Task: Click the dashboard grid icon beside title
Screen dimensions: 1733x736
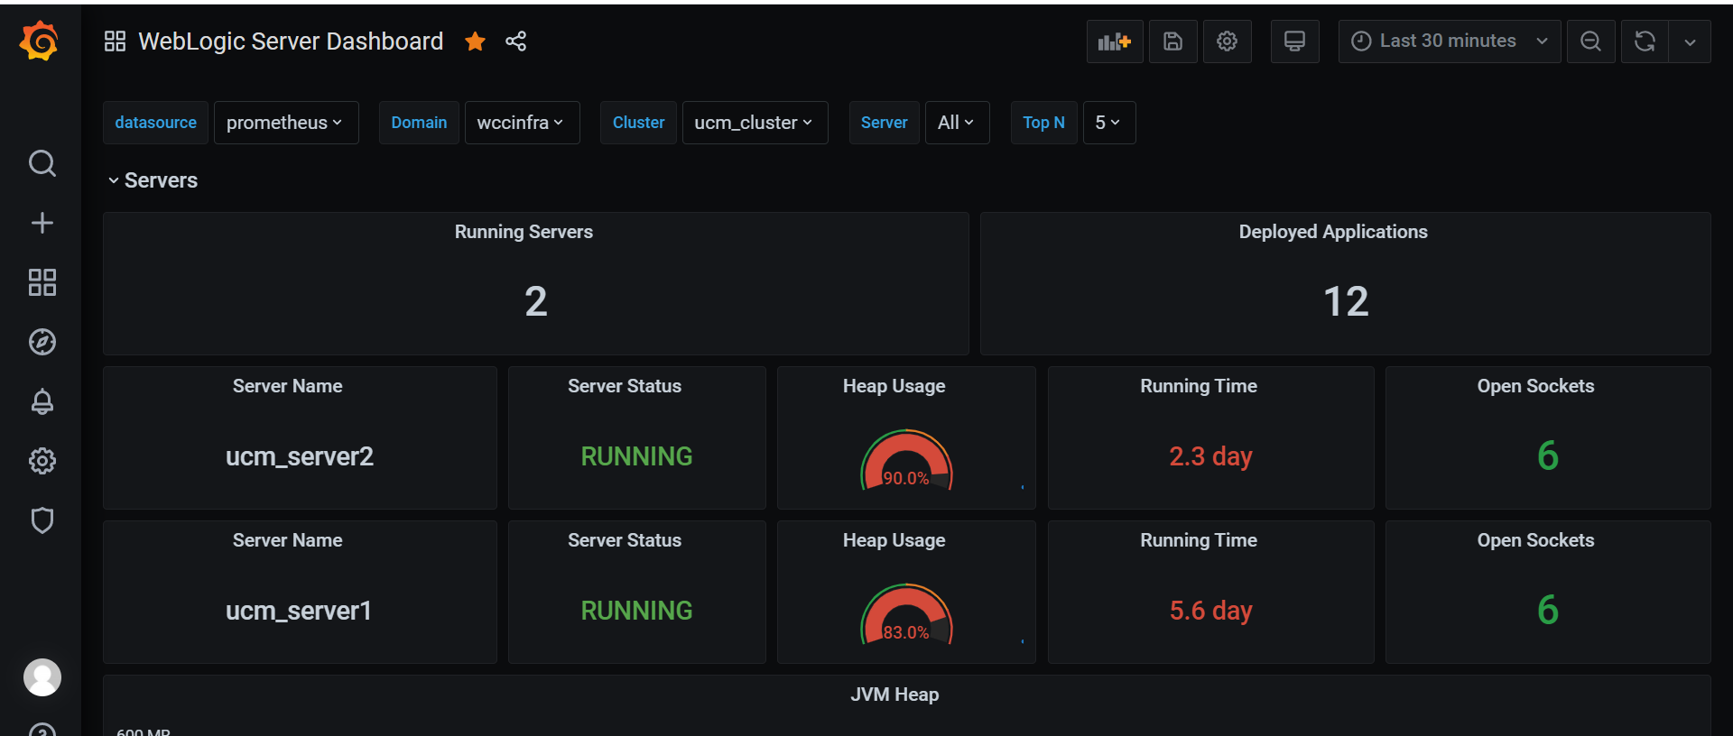Action: pyautogui.click(x=115, y=41)
